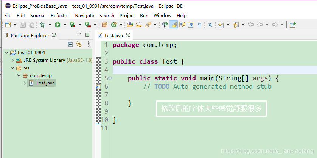Run the program with green play icon
Screen dimensions: 317x158
(57, 25)
